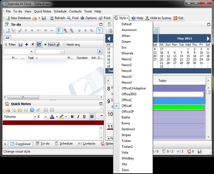Image resolution: width=214 pixels, height=174 pixels.
Task: Click new quick note icon
Action: pos(8,110)
